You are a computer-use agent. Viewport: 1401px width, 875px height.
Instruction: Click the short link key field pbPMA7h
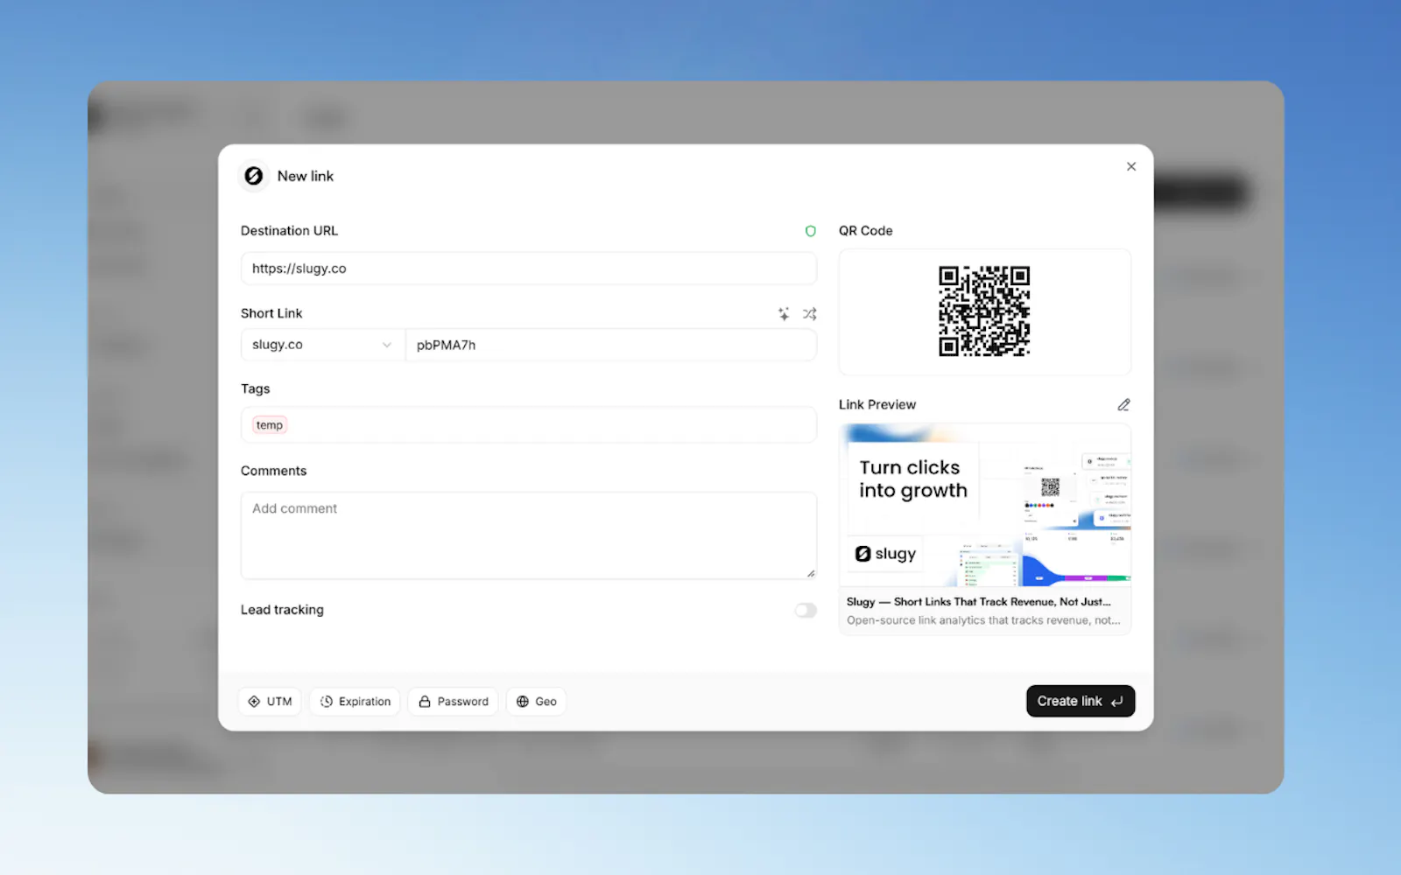click(x=611, y=345)
